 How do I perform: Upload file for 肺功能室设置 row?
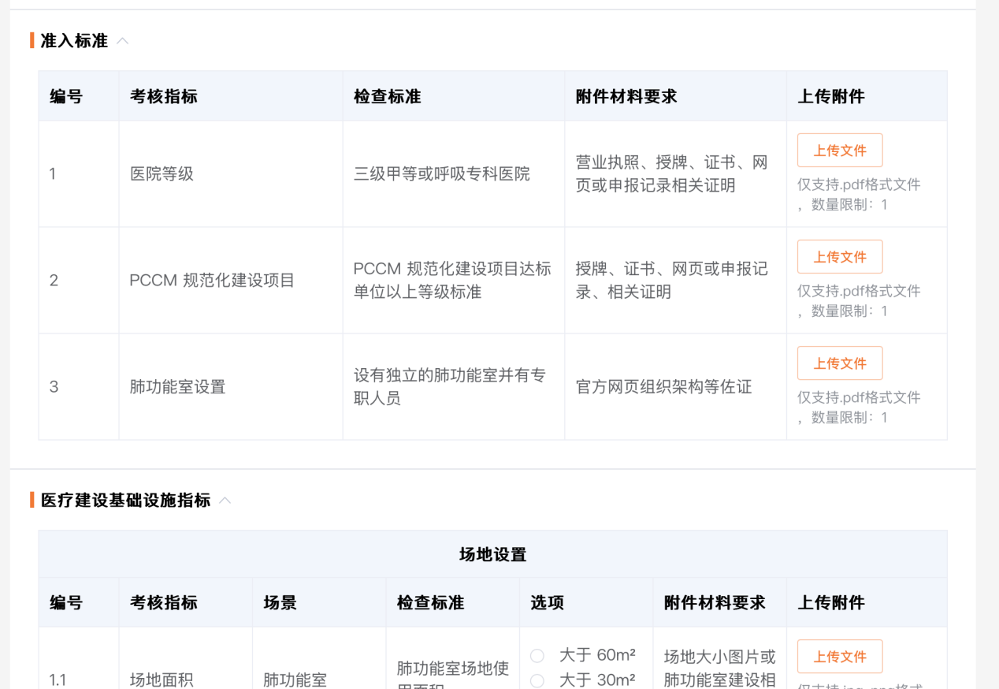[839, 363]
